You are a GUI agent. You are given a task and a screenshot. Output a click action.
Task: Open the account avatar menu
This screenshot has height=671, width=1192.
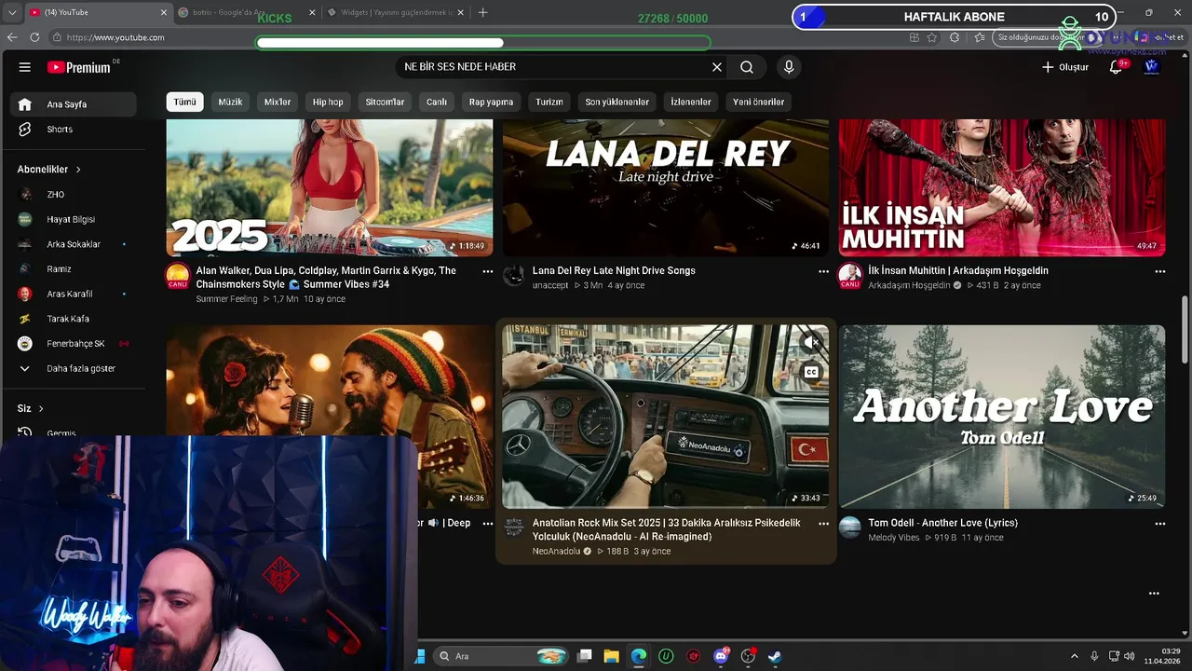1152,67
